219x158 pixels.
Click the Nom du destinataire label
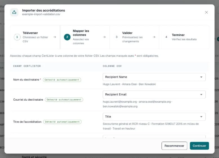[x=26, y=80]
